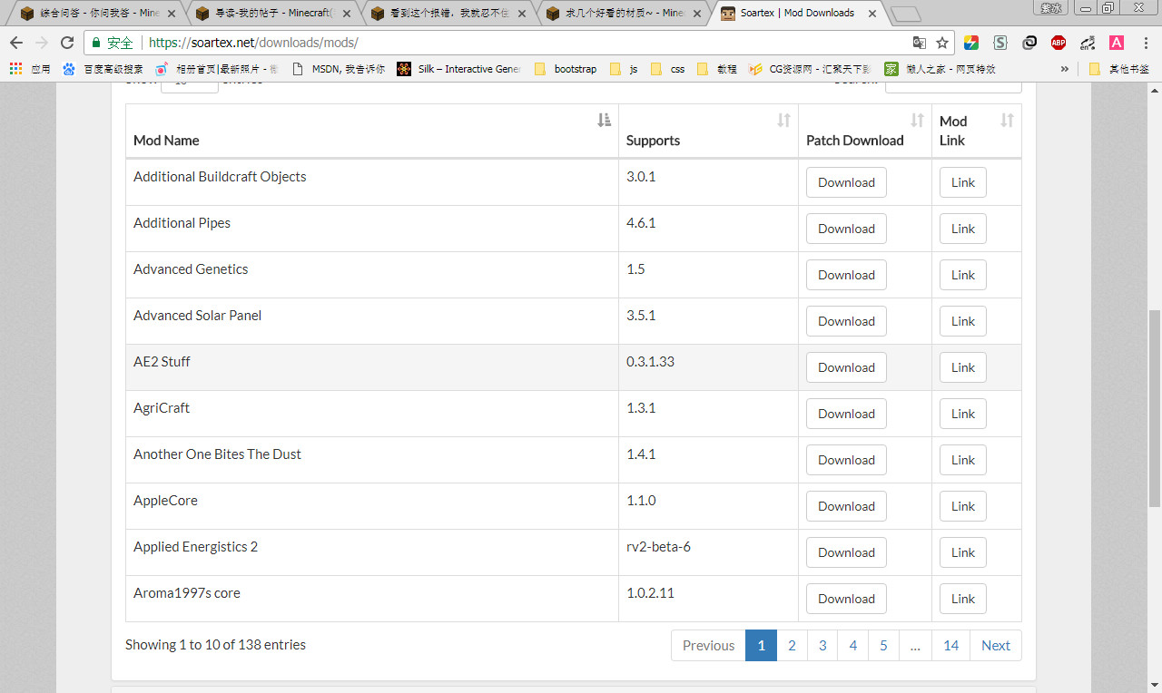Open the CG resource site bookmark
Viewport: 1162px width, 693px height.
(810, 69)
